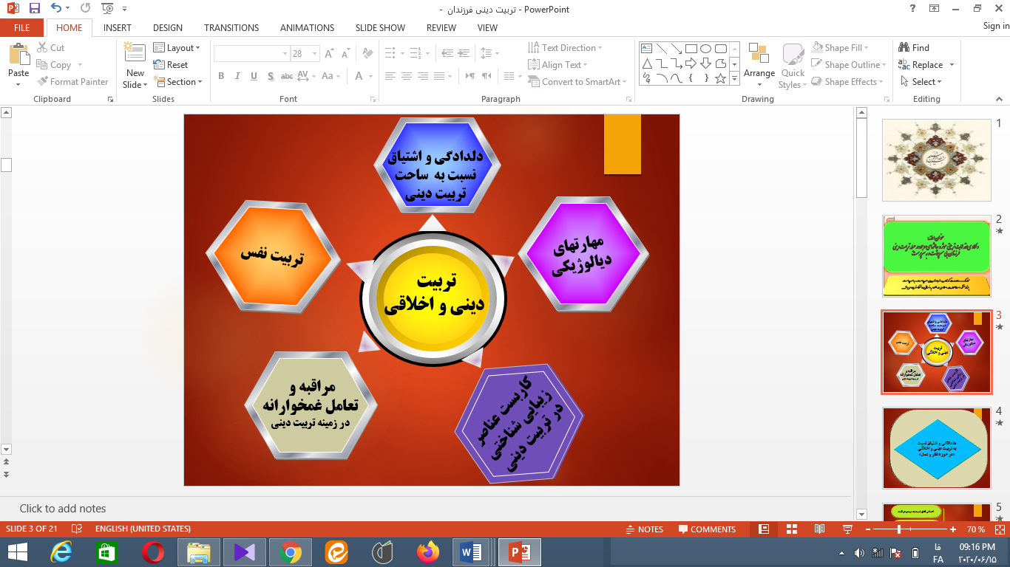
Task: Toggle the Comments pane in status bar
Action: (x=705, y=529)
